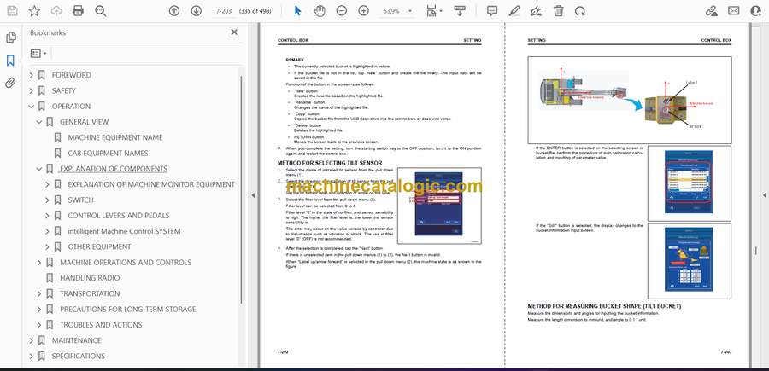Activate the selection arrow tool

coord(297,11)
